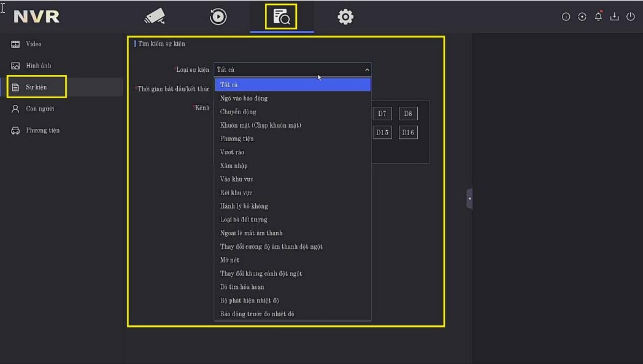Select Xâm nhập in the dropdown list
Screen dimensions: 643x364
[x=234, y=166]
